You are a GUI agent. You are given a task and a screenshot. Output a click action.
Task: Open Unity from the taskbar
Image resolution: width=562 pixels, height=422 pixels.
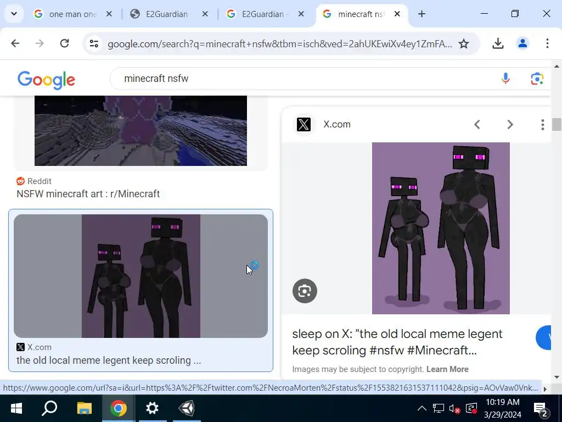point(187,408)
